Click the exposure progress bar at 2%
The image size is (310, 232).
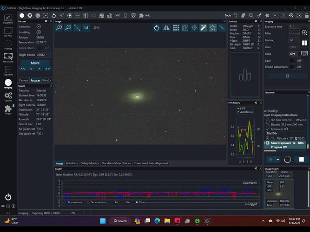[73, 213]
